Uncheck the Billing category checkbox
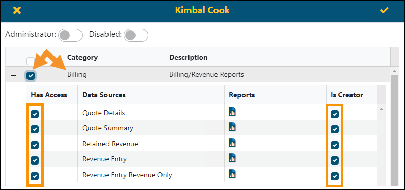 point(31,75)
